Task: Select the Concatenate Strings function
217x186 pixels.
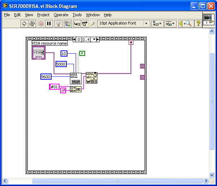Action: [x=76, y=89]
